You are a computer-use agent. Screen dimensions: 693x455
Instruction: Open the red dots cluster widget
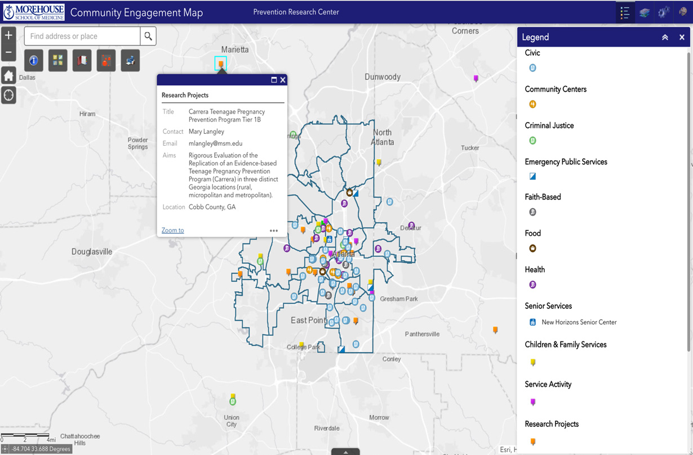(106, 60)
